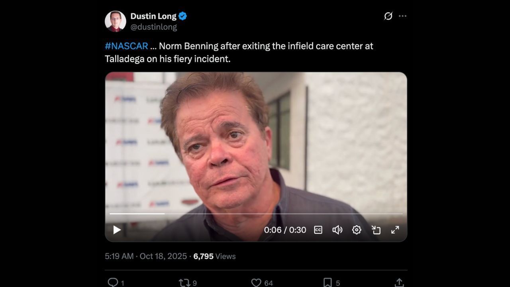Open Dustin Long's profile picture
Screen dimensions: 510x287
pyautogui.click(x=115, y=21)
